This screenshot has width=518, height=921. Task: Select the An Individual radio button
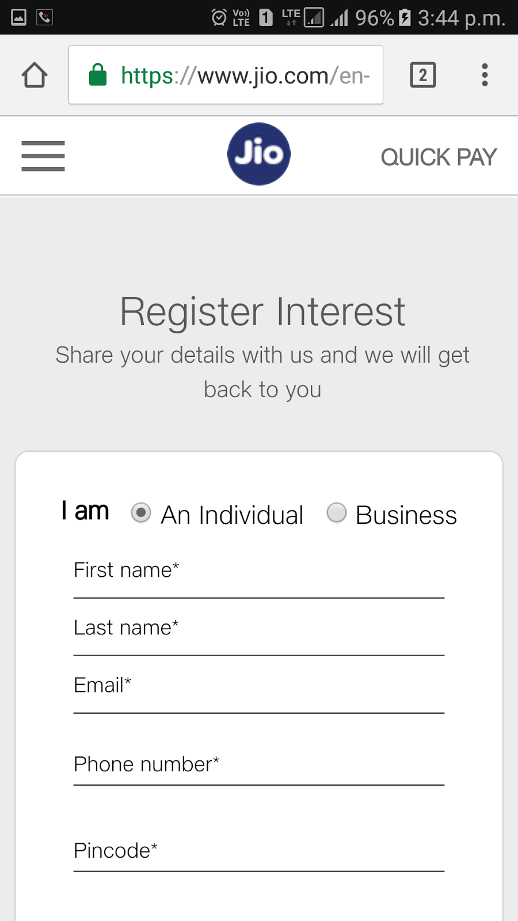141,512
